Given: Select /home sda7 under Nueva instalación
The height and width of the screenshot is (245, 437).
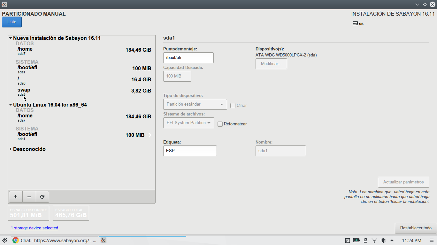Looking at the screenshot, I should [x=82, y=51].
